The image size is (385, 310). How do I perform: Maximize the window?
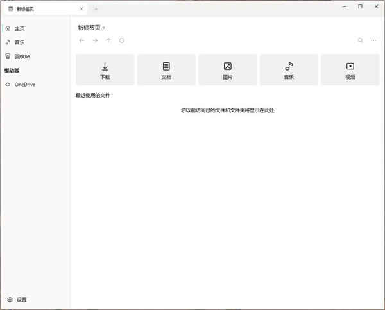click(x=360, y=6)
